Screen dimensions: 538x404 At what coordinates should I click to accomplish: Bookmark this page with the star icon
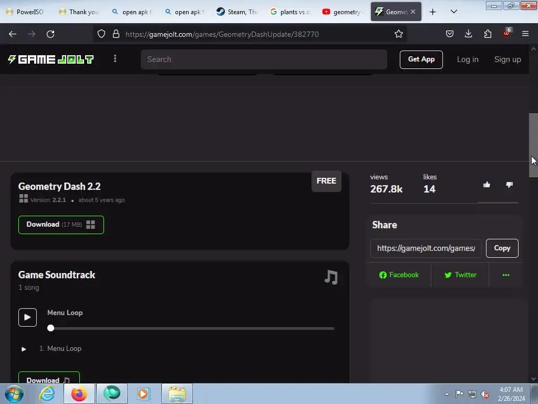point(398,34)
